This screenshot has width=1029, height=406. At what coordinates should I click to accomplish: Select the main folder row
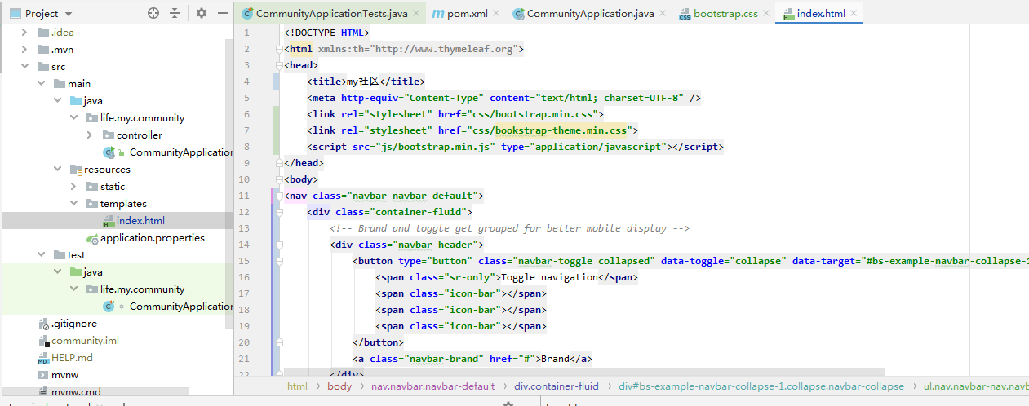point(118,84)
